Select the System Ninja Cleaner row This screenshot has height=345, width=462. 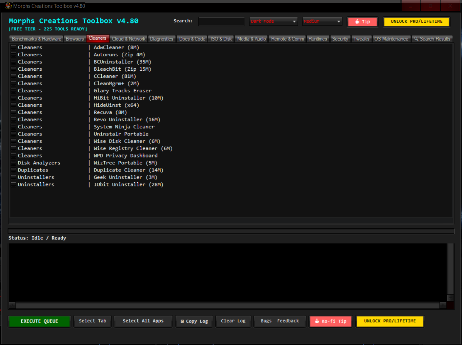pos(231,127)
